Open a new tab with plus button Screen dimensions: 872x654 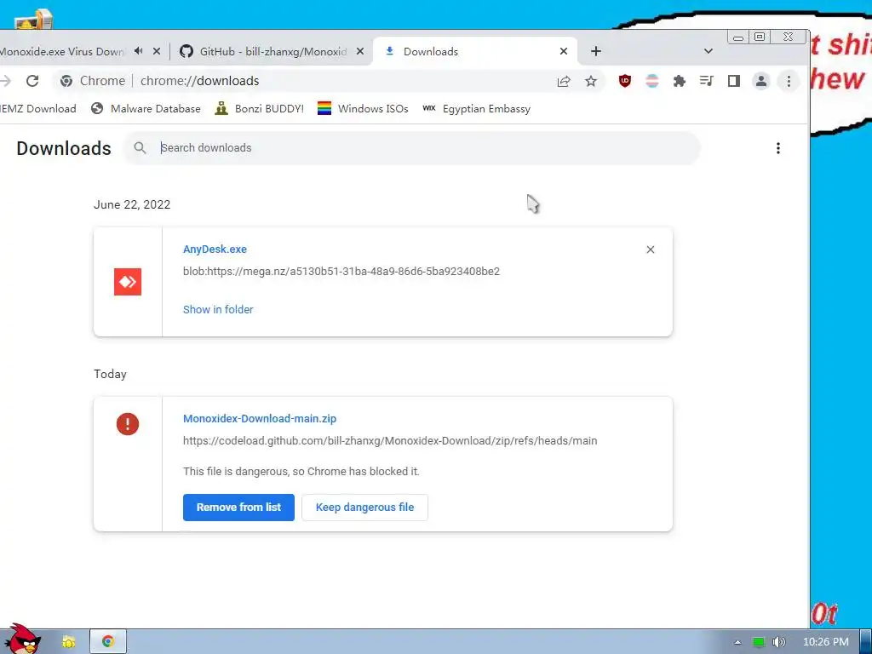(595, 51)
